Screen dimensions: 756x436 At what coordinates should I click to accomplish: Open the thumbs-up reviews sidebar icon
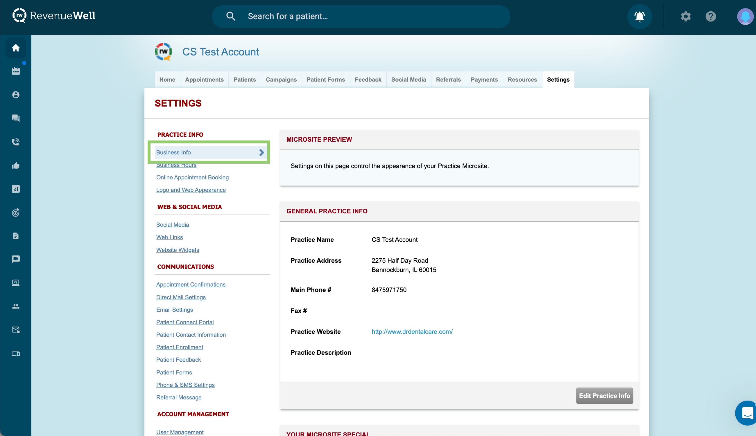point(16,165)
